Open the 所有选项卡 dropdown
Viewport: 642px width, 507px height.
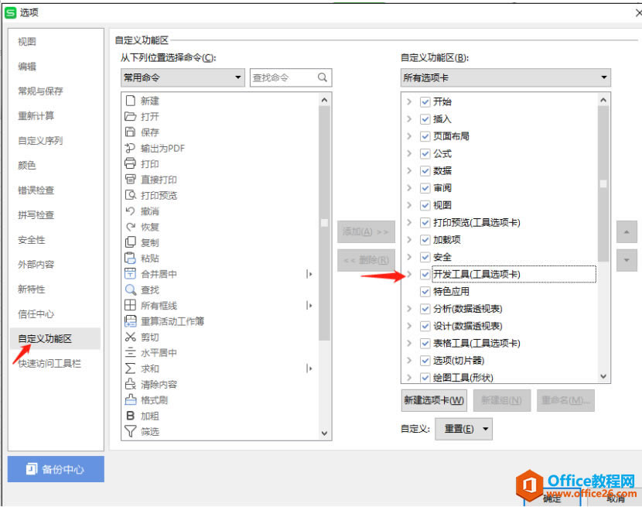(x=505, y=77)
